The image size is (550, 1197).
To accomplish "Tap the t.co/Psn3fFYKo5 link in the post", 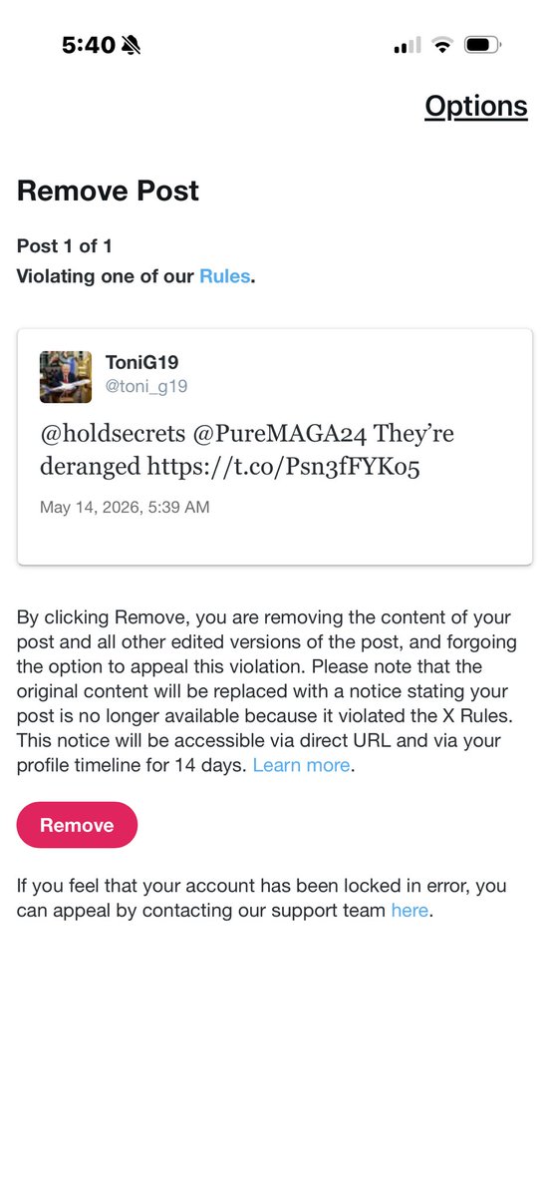I will (283, 466).
